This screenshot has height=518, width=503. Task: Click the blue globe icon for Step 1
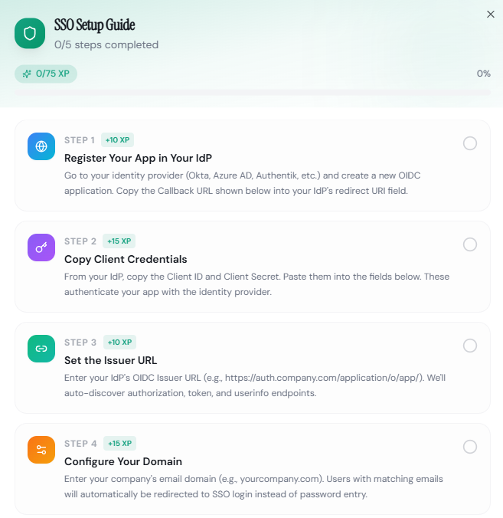tap(41, 146)
